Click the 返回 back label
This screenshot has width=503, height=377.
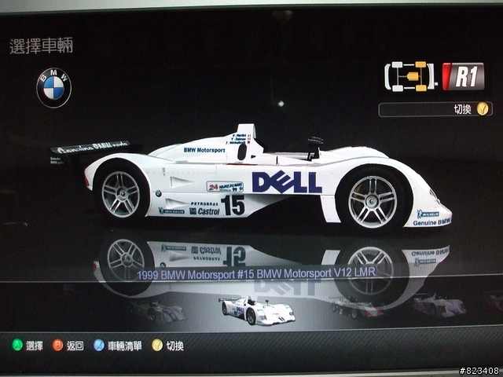click(75, 346)
